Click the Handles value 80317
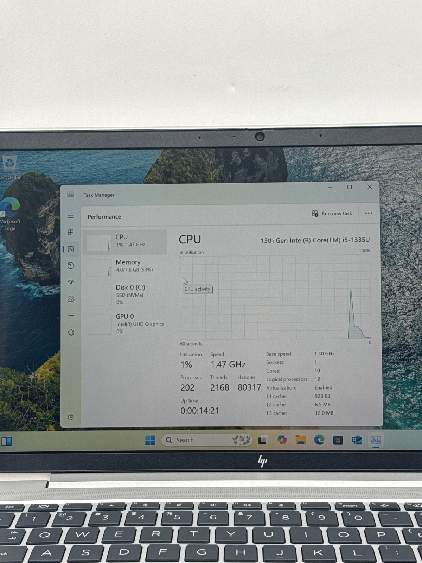The height and width of the screenshot is (563, 422). point(249,387)
